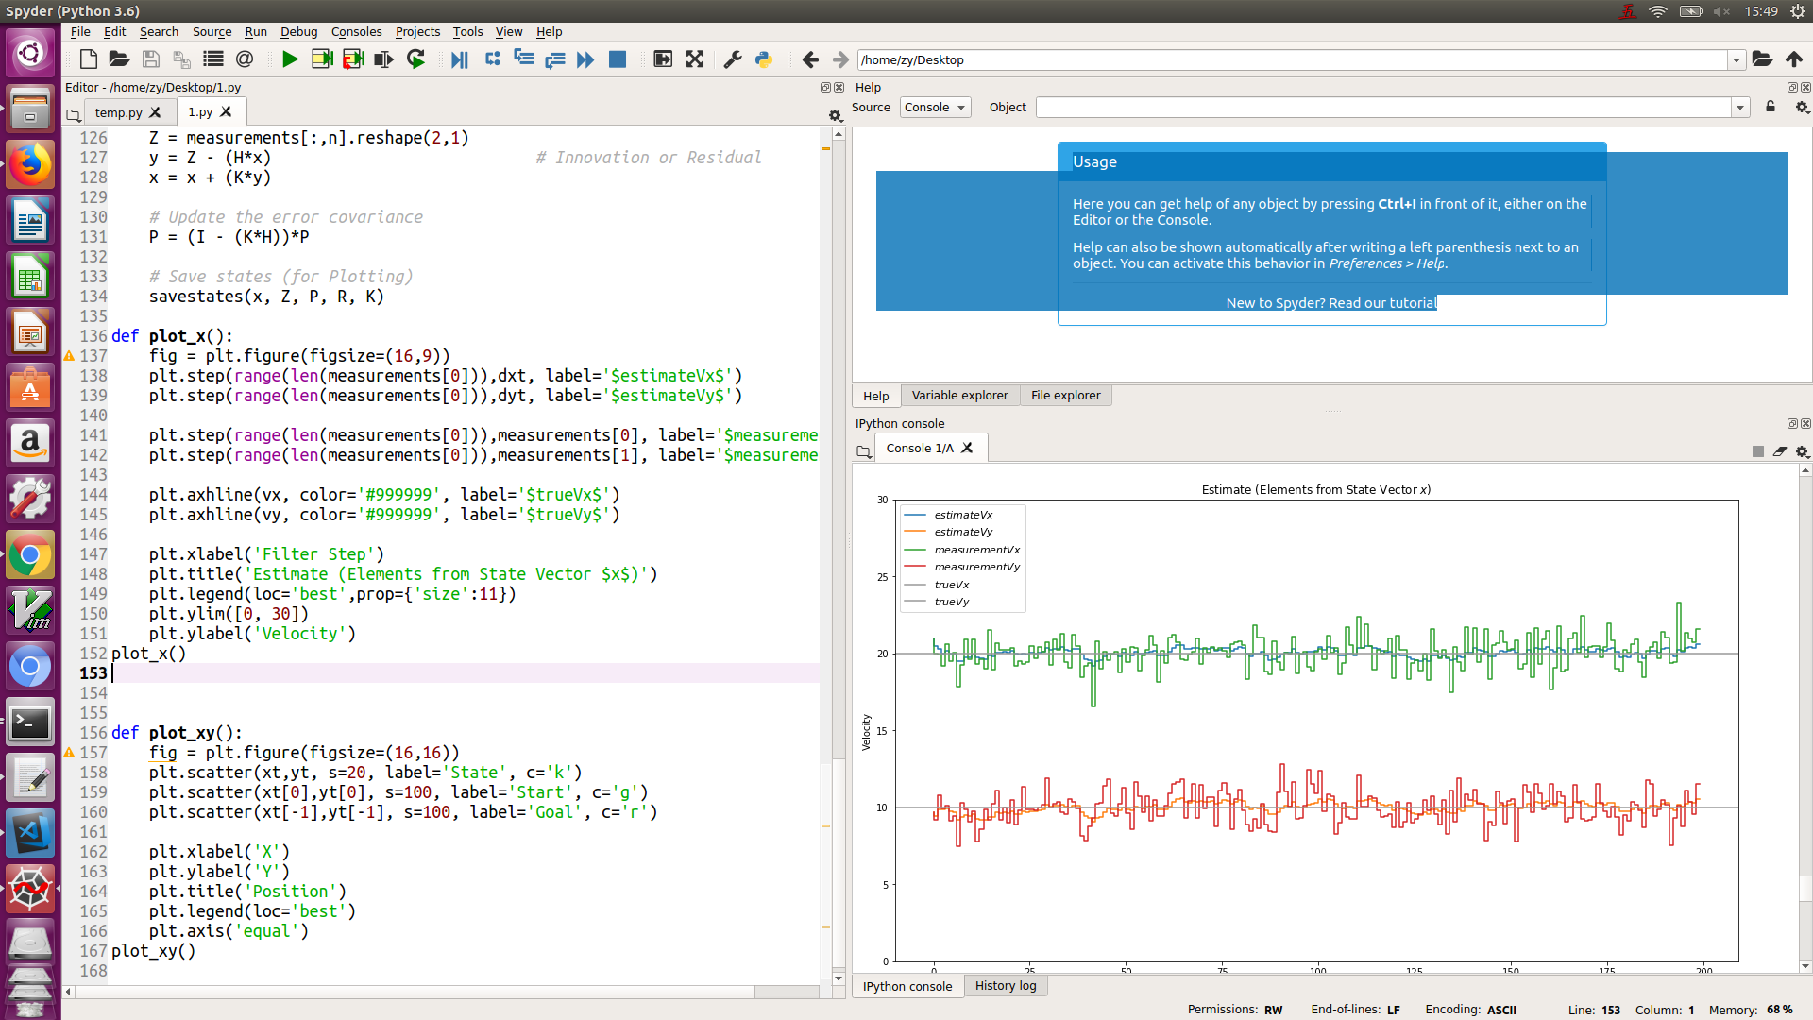Screen dimensions: 1813x1020
Task: Click the blue Stop debugging square
Action: 618,59
